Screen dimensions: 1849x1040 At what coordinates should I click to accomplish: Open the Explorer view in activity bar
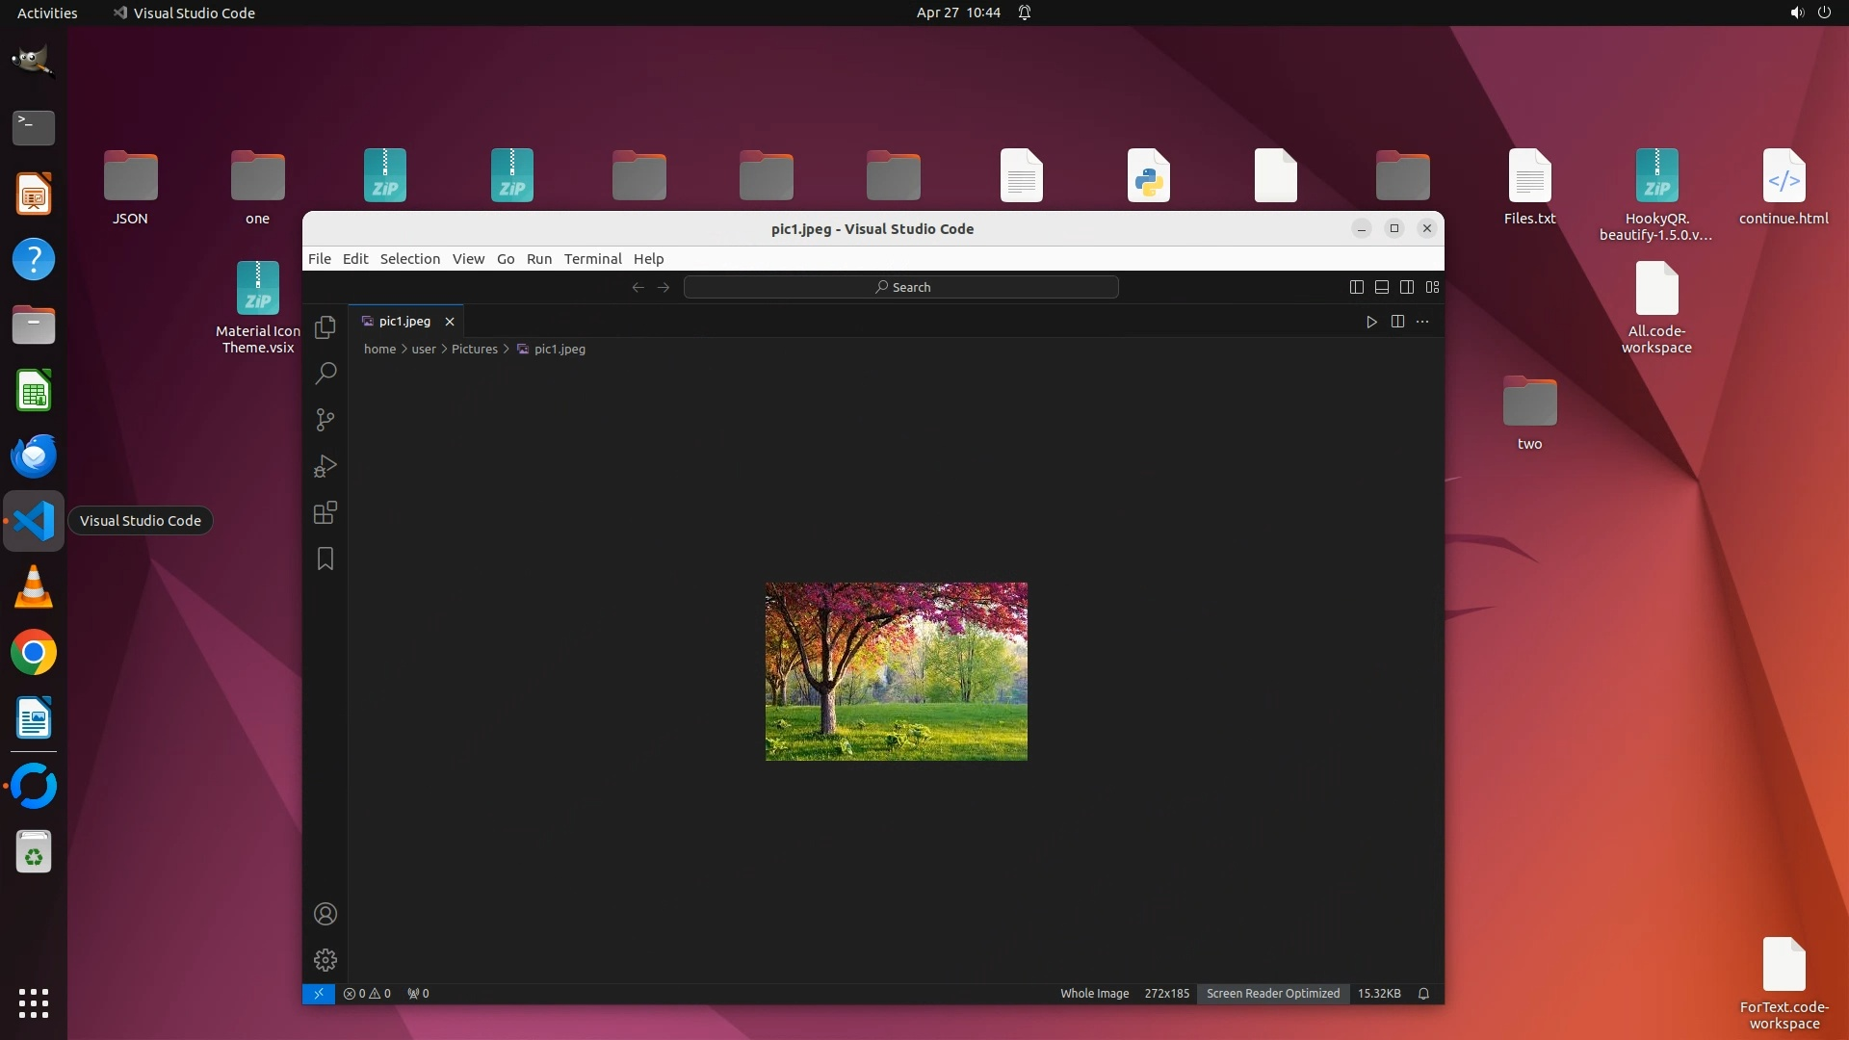[326, 327]
